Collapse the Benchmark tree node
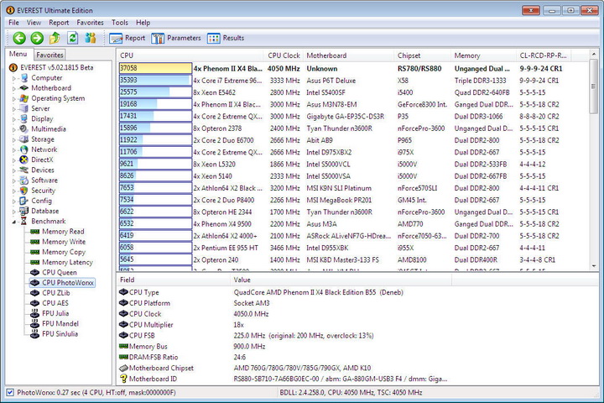This screenshot has width=604, height=403. pos(14,222)
